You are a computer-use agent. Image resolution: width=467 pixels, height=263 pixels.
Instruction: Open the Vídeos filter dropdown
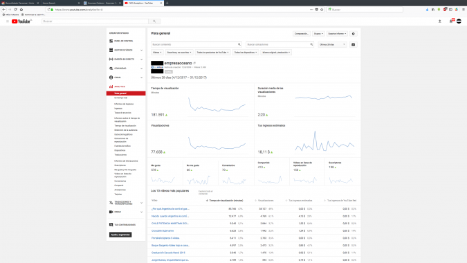coord(157,53)
